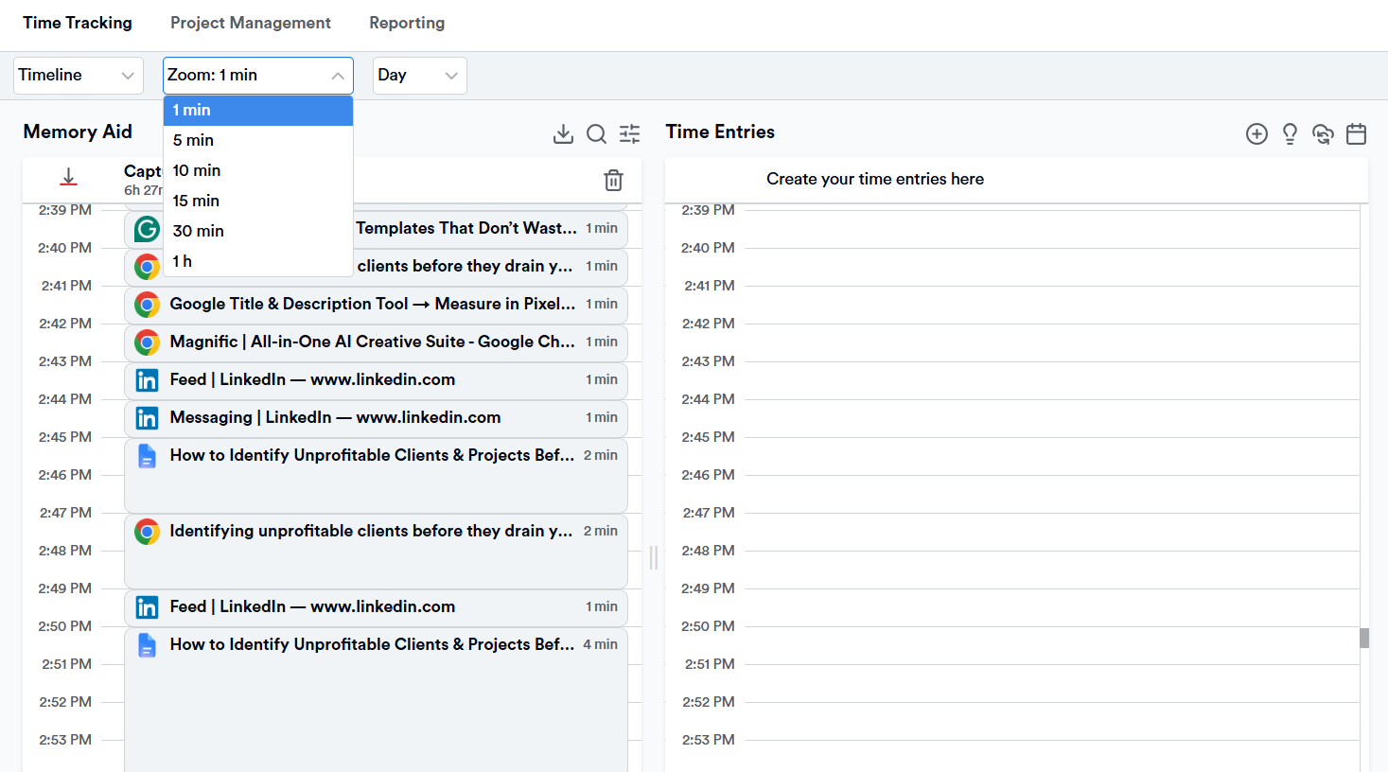
Task: Click the trash delete icon
Action: point(613,180)
